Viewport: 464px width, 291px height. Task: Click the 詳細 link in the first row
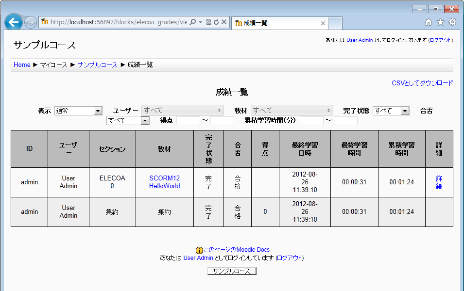(439, 182)
